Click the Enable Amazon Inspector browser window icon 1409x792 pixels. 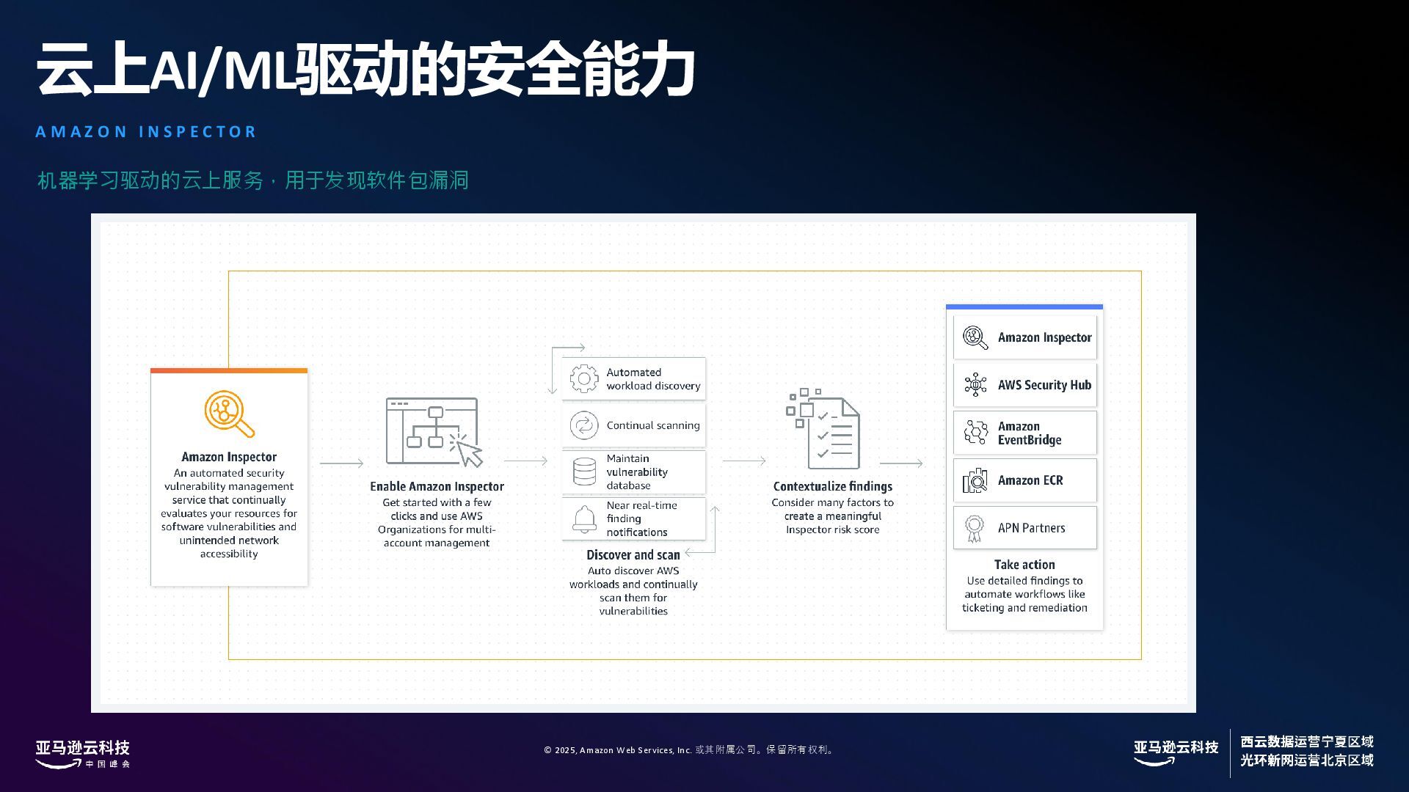434,432
